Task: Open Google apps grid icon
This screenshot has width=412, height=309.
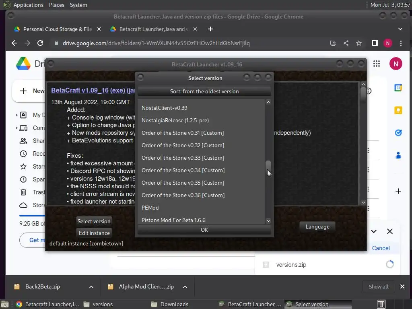Action: (377, 64)
